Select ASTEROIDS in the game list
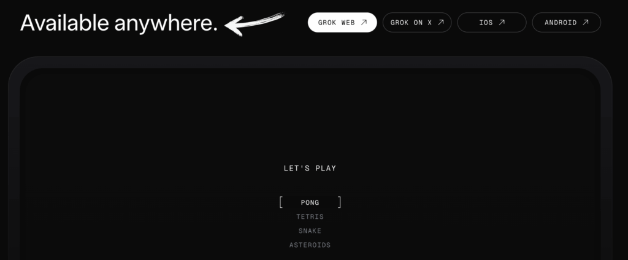The width and height of the screenshot is (628, 260). [310, 245]
